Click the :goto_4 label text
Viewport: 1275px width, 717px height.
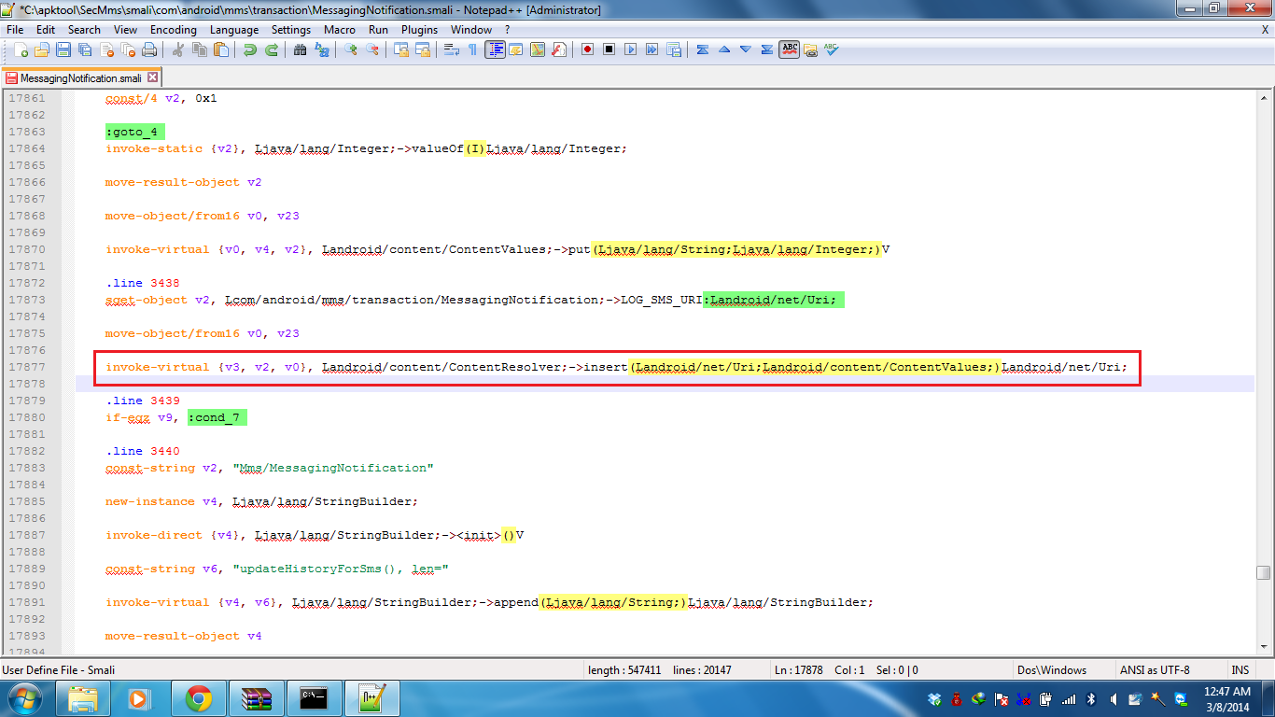click(x=135, y=132)
